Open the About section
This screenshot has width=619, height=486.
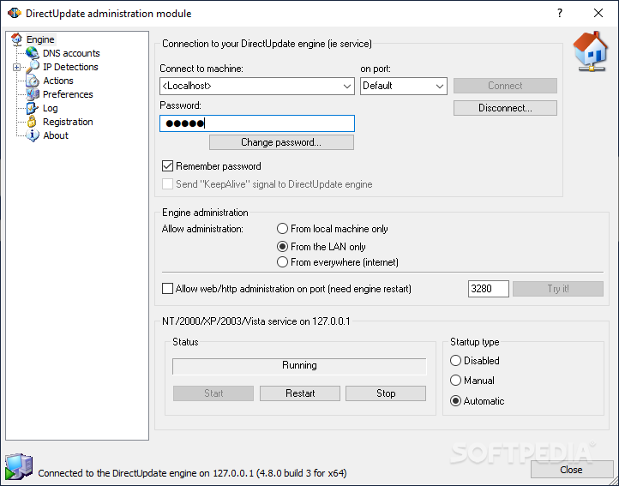click(x=56, y=135)
